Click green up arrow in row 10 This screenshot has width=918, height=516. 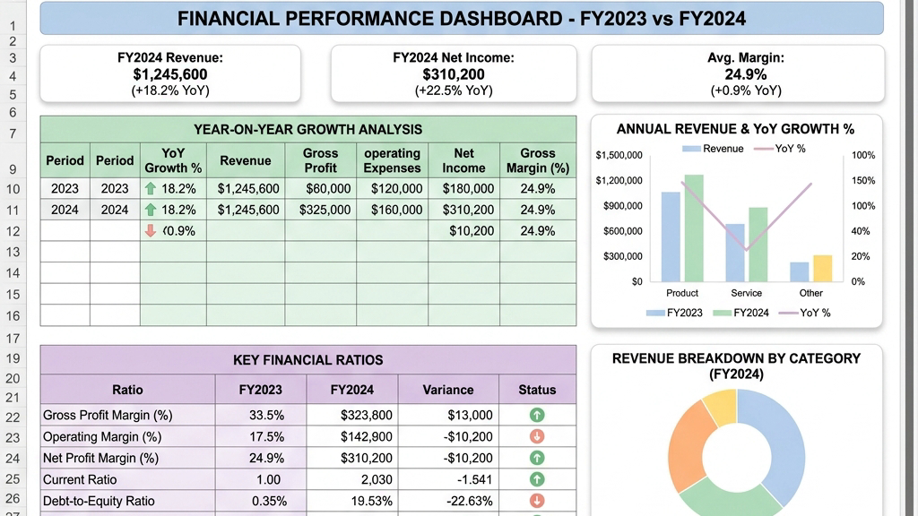[x=151, y=188]
